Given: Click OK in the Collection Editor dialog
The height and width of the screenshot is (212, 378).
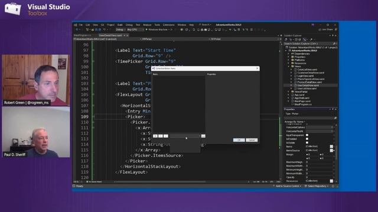Looking at the screenshot, I should [239, 140].
